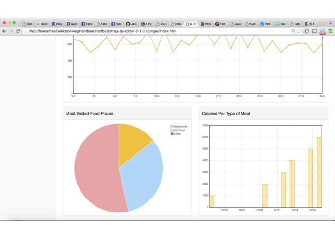Bookmark this page with the star icon

pos(299,31)
